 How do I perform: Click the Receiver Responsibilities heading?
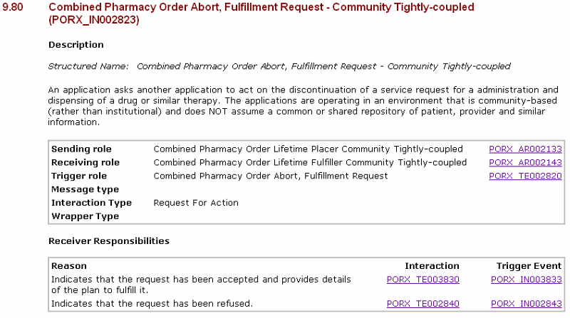click(109, 241)
